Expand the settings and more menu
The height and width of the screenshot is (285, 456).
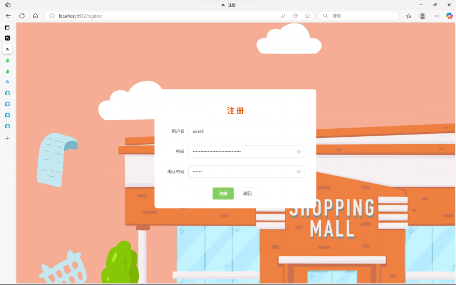(x=437, y=16)
